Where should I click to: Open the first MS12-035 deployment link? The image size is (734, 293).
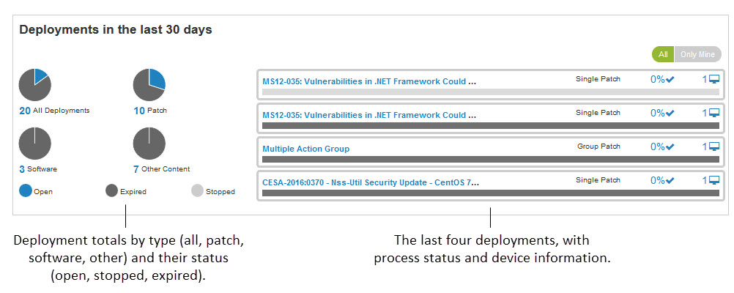point(369,81)
